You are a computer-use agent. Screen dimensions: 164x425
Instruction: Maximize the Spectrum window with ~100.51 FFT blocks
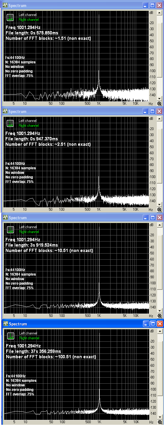coord(153,324)
